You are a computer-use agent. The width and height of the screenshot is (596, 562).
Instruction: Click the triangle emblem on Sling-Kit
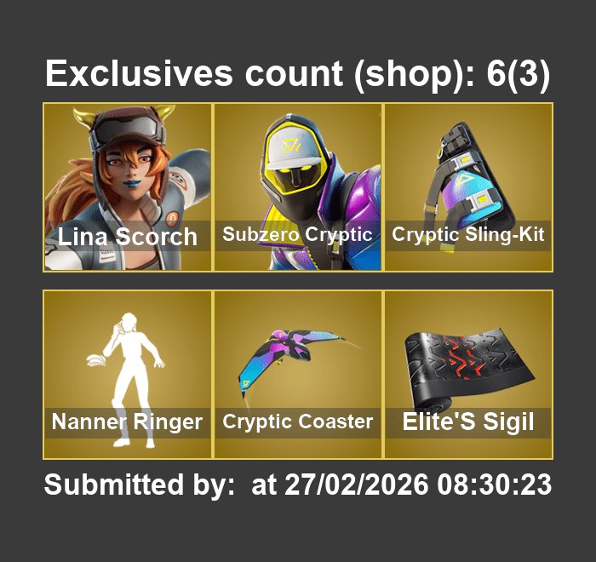[465, 178]
